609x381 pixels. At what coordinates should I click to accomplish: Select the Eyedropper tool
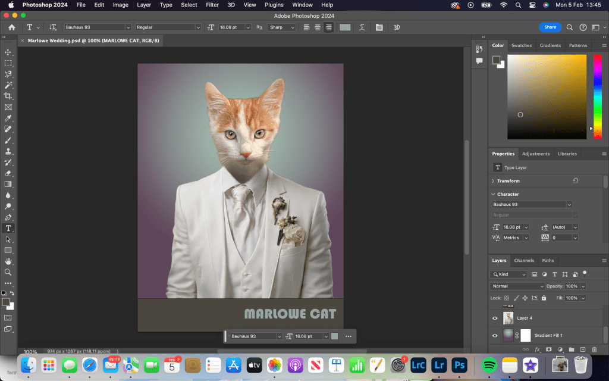(x=8, y=118)
